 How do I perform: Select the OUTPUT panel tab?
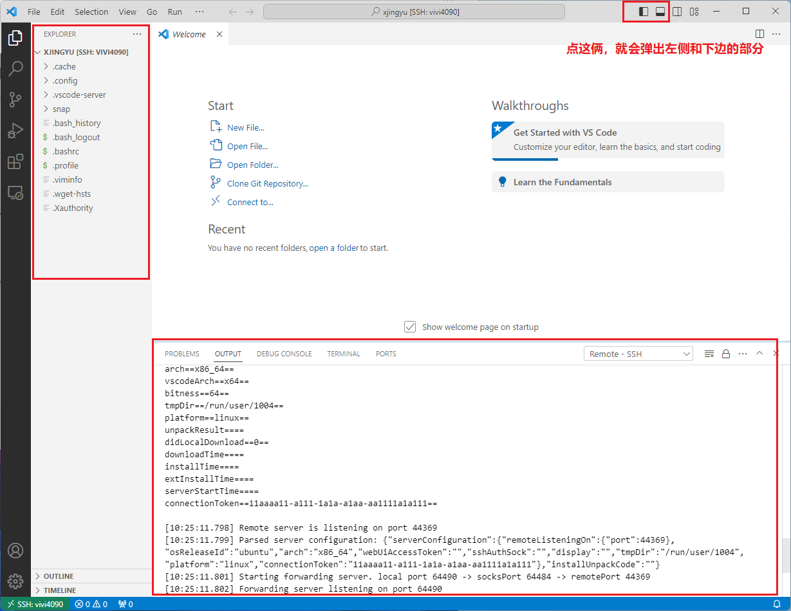coord(228,354)
